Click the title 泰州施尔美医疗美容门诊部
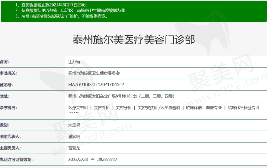The width and height of the screenshot is (267, 168). click(x=133, y=40)
